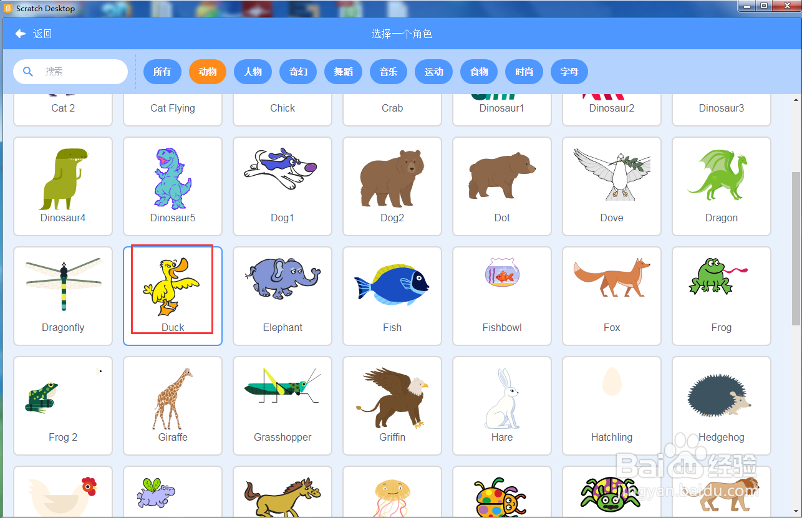Click the Cat 2 card label
802x518 pixels.
click(63, 108)
